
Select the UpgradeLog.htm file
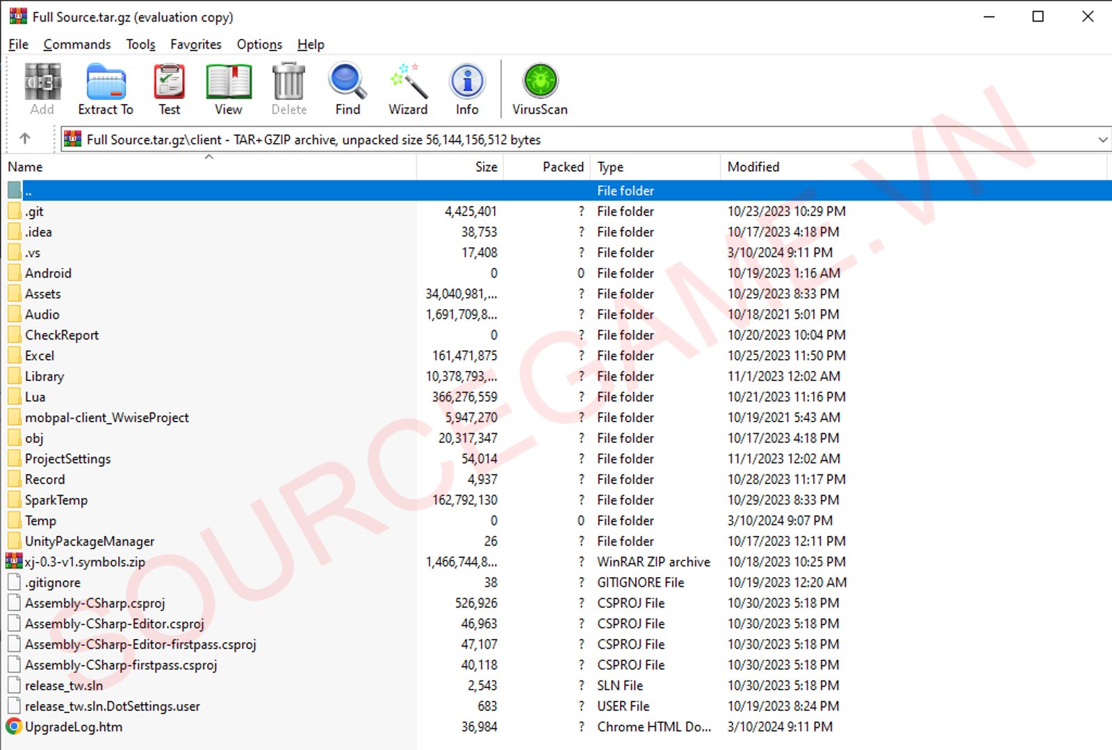(x=74, y=727)
